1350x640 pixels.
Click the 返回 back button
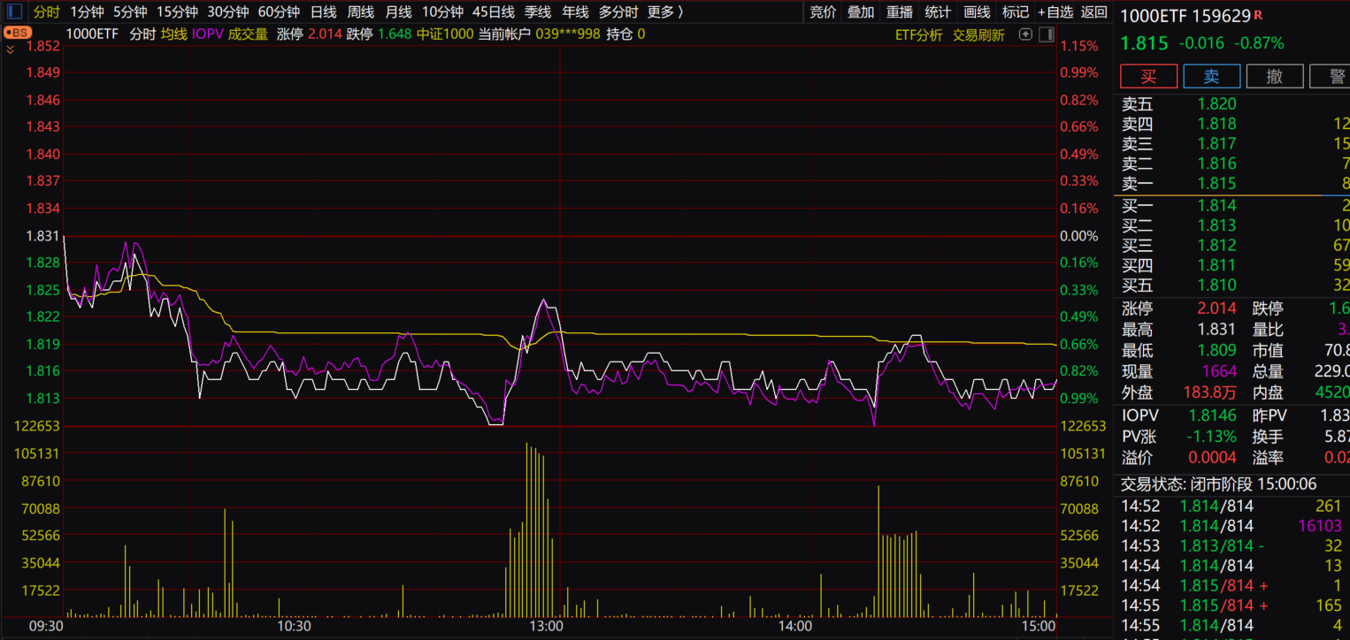(x=1093, y=11)
